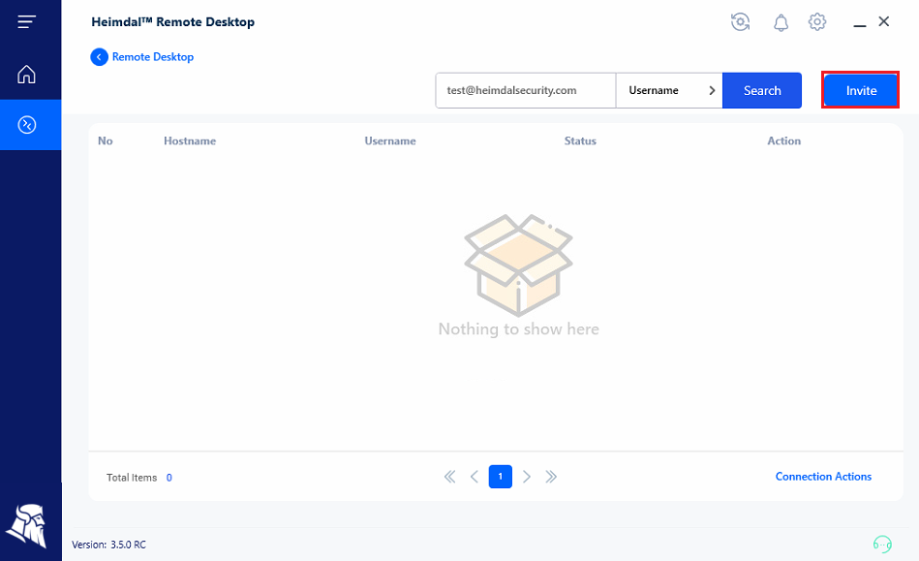The height and width of the screenshot is (561, 919).
Task: Go to the first page of results
Action: 449,477
